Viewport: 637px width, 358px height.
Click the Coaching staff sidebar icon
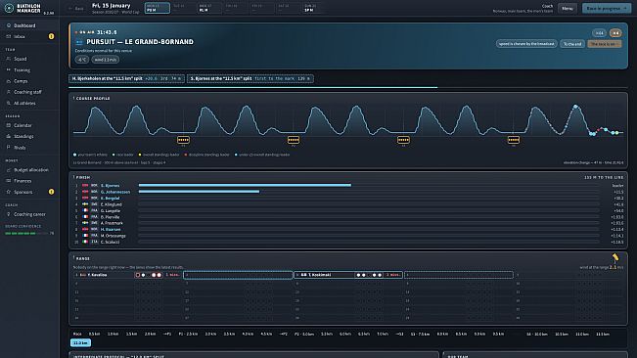(x=9, y=92)
